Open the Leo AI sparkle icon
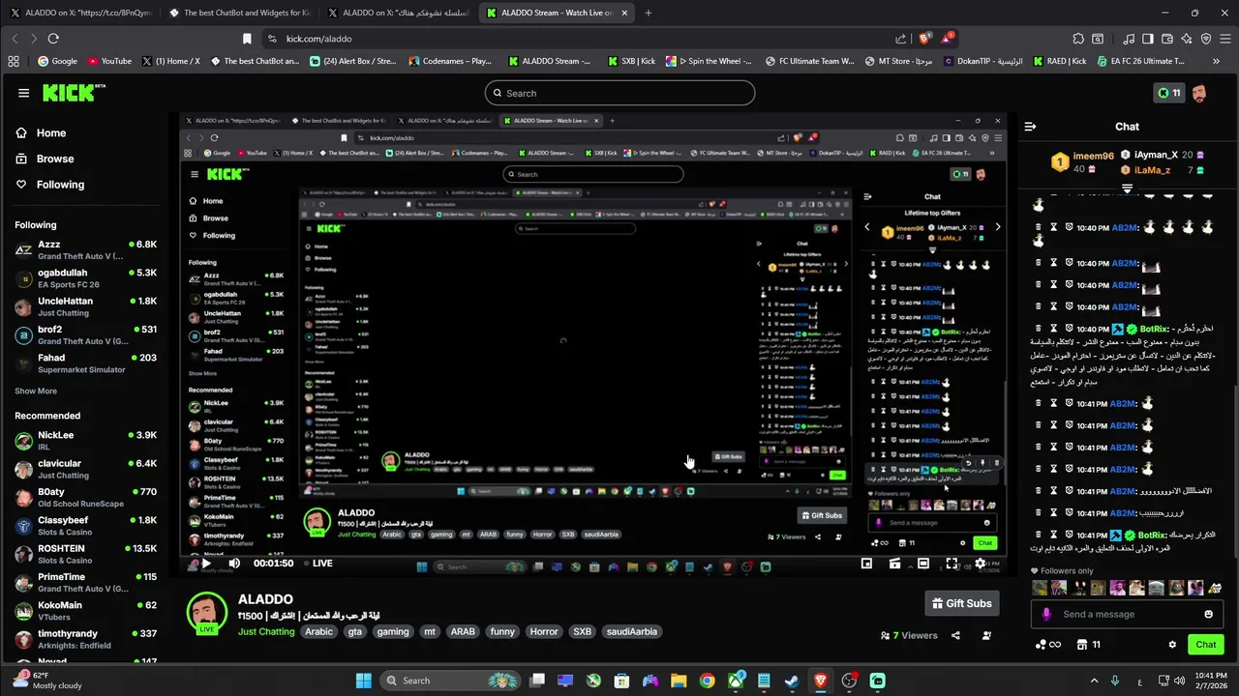The height and width of the screenshot is (696, 1239). pyautogui.click(x=1187, y=39)
